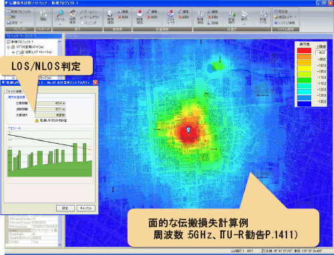334x255 pixels.
Task: Click the left confirm button in the properties dialog
Action: (x=65, y=208)
